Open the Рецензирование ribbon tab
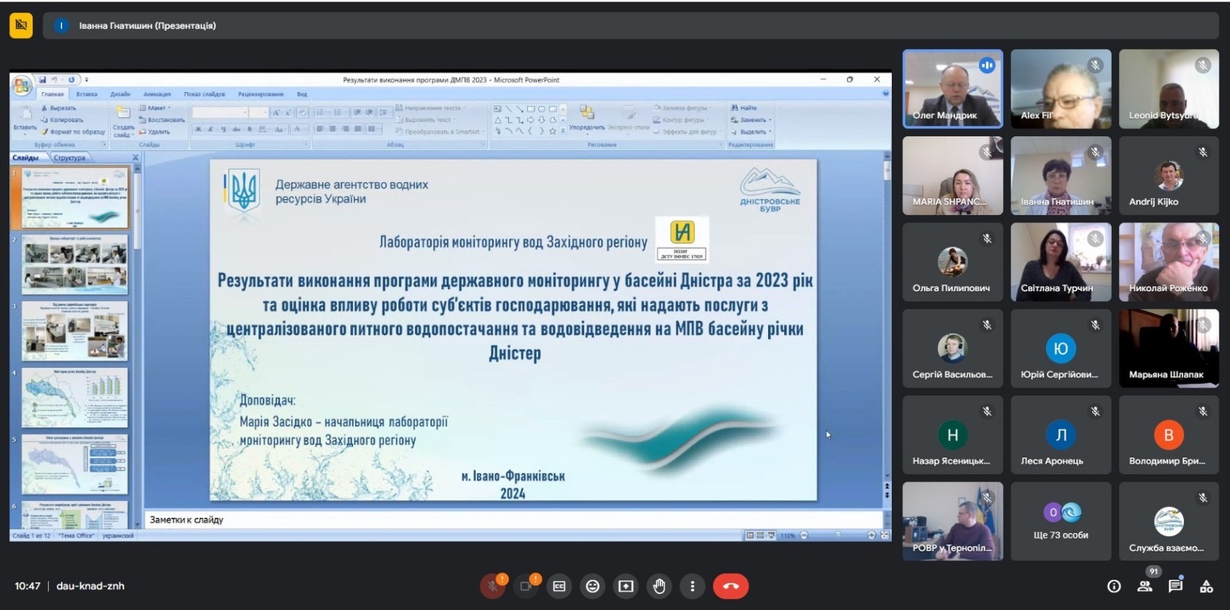Image resolution: width=1230 pixels, height=610 pixels. click(261, 94)
